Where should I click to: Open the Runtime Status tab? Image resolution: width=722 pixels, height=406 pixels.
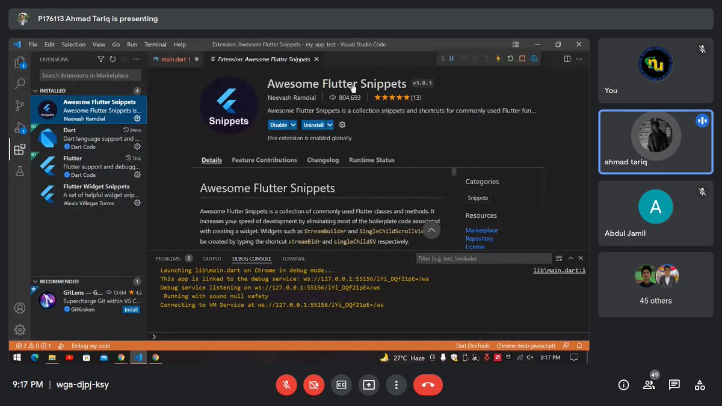click(372, 160)
